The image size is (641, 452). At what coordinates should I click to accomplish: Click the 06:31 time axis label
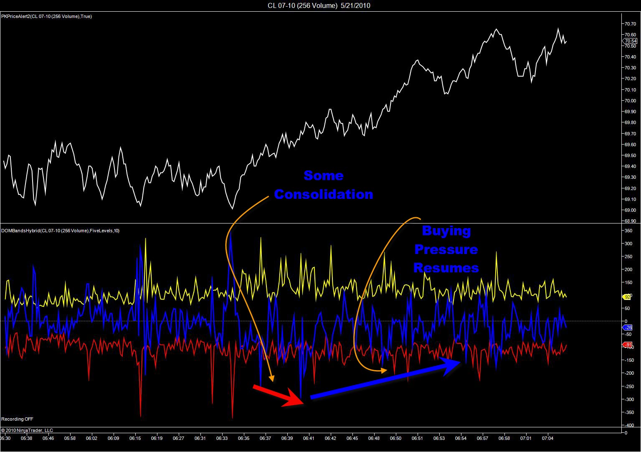200,439
